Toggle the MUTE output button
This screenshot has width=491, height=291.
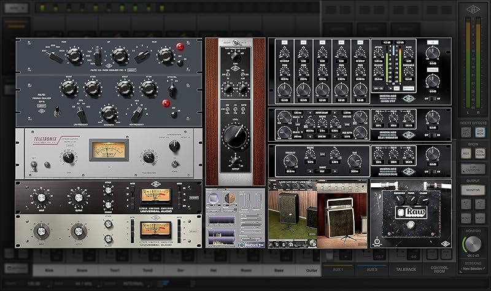[480, 218]
